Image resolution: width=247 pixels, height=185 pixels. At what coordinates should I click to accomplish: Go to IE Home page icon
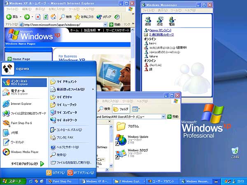[x=53, y=17]
